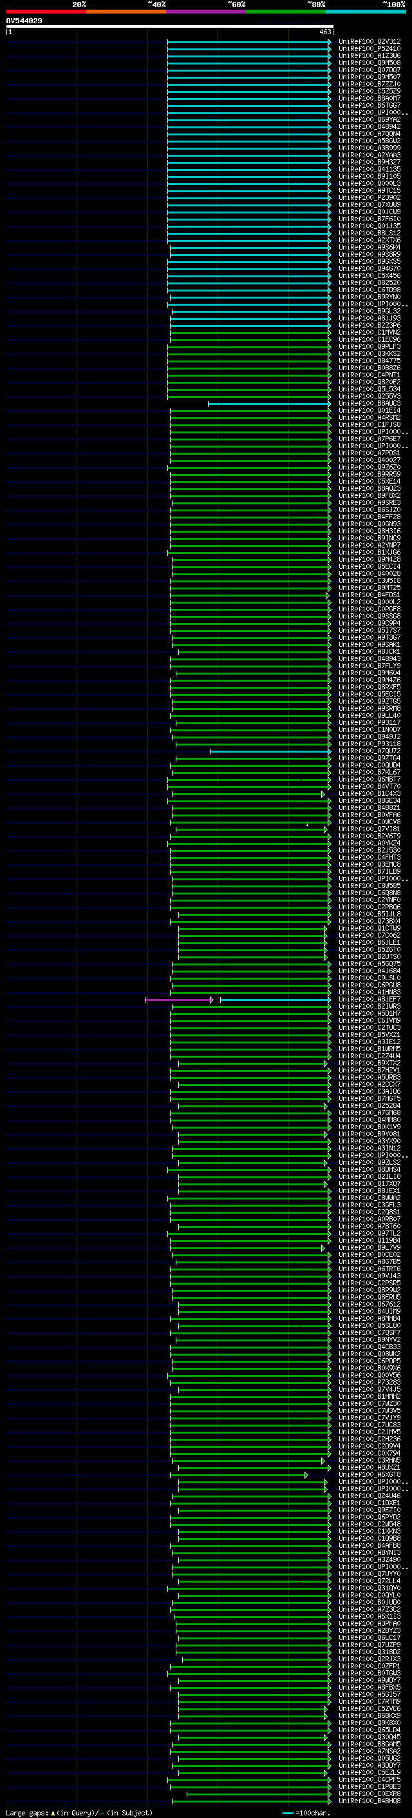Select hit label UniRef100_B7HZV1

(x=370, y=1070)
